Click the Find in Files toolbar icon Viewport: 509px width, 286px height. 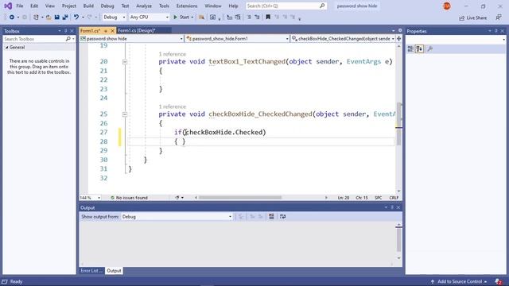click(x=201, y=17)
